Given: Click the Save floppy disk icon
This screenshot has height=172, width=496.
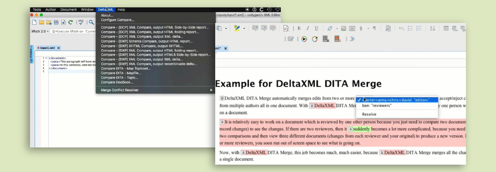Looking at the screenshot, I should (x=56, y=22).
